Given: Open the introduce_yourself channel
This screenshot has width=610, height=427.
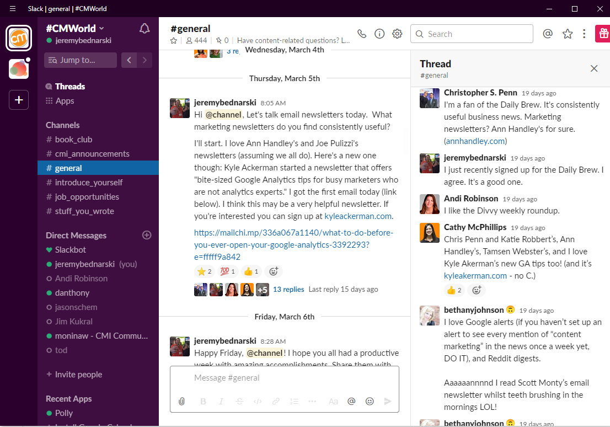Looking at the screenshot, I should (98, 183).
